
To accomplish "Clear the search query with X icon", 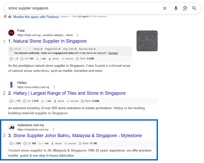I will click(165, 8).
